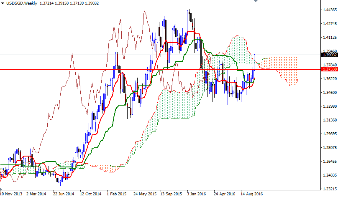Click the date label 13 Sep 2015

tap(171, 194)
